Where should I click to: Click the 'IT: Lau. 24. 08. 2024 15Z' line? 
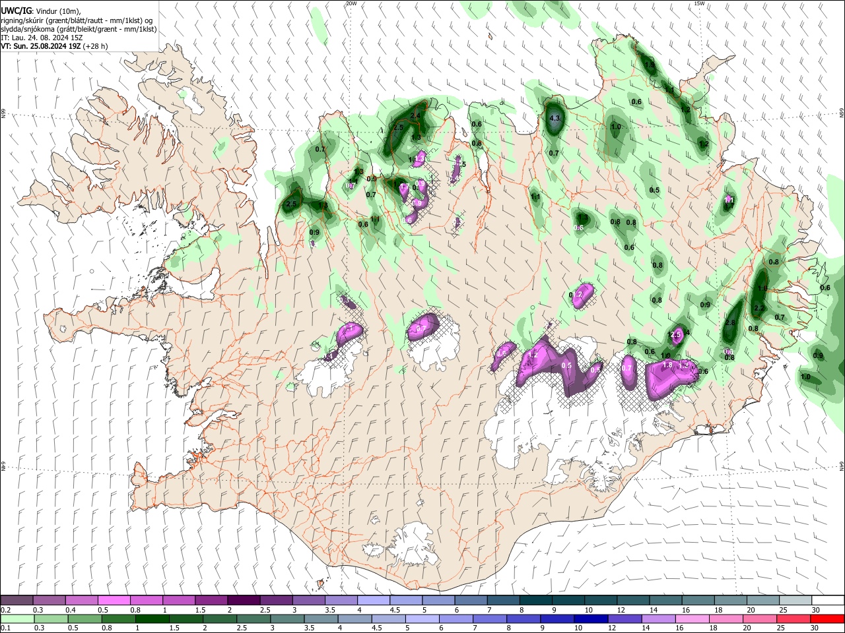pos(42,38)
